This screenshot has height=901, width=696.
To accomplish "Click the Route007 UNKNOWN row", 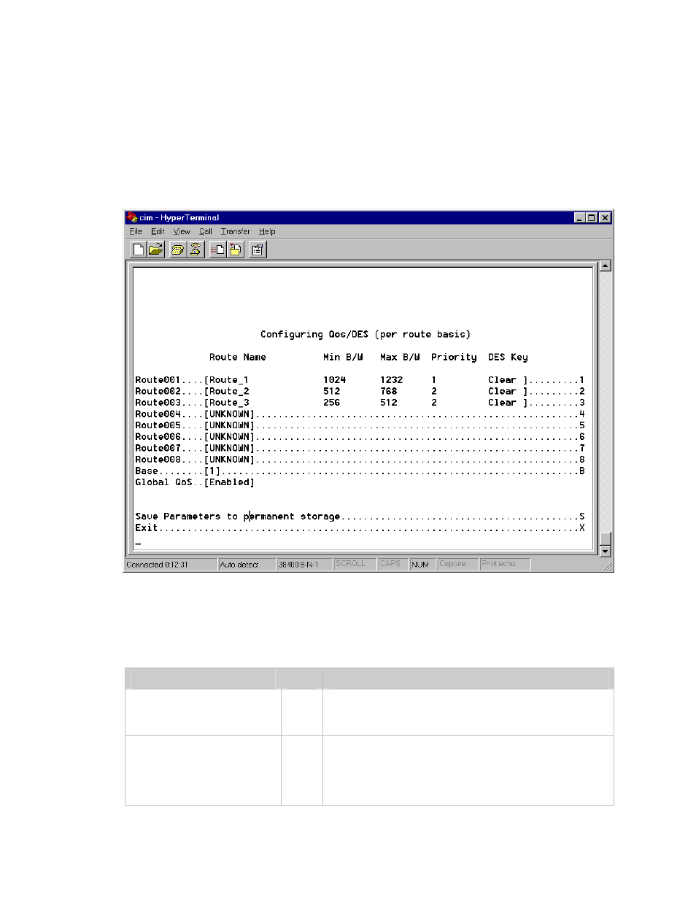I will click(360, 448).
